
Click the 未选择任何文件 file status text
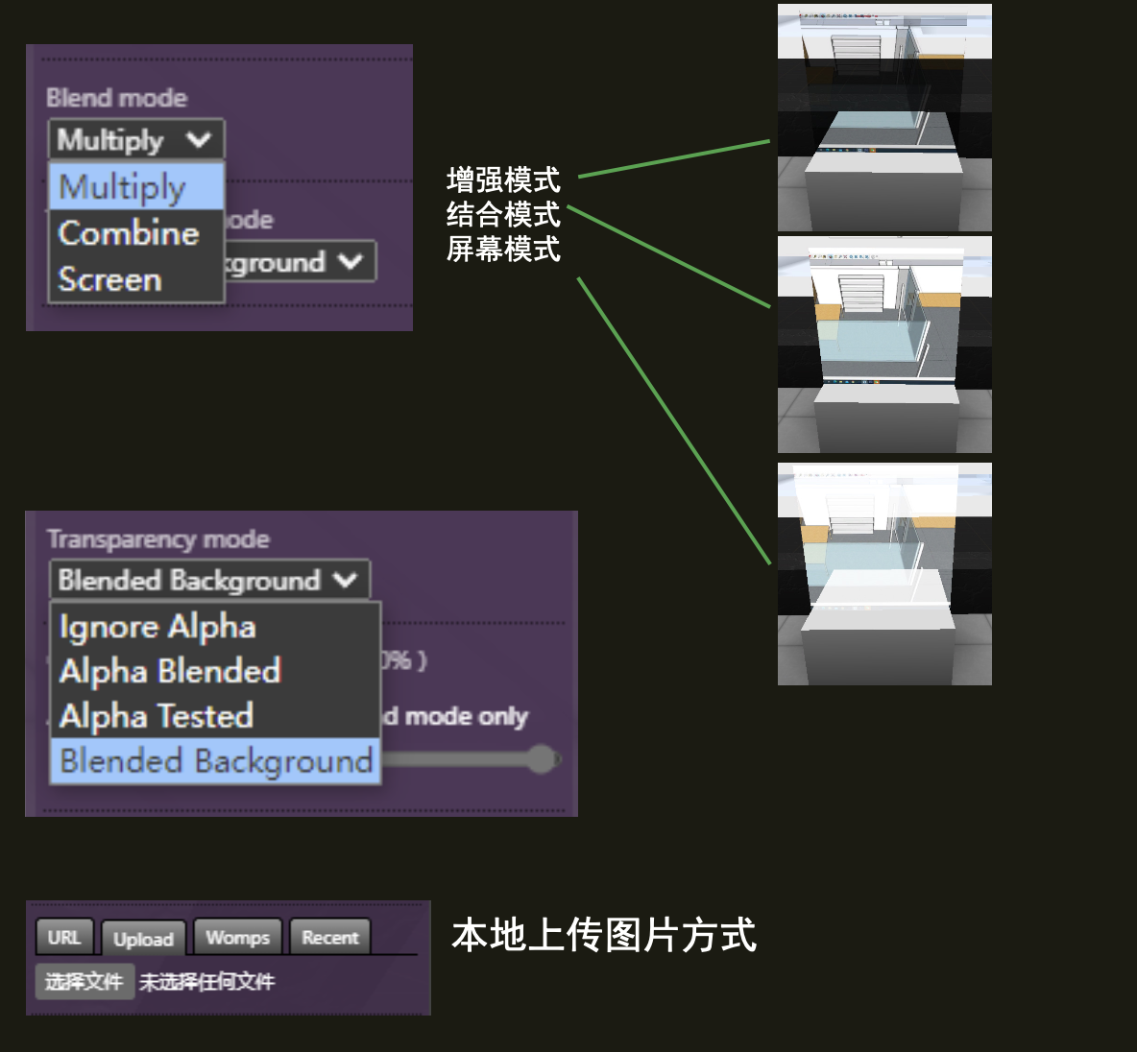coord(206,982)
